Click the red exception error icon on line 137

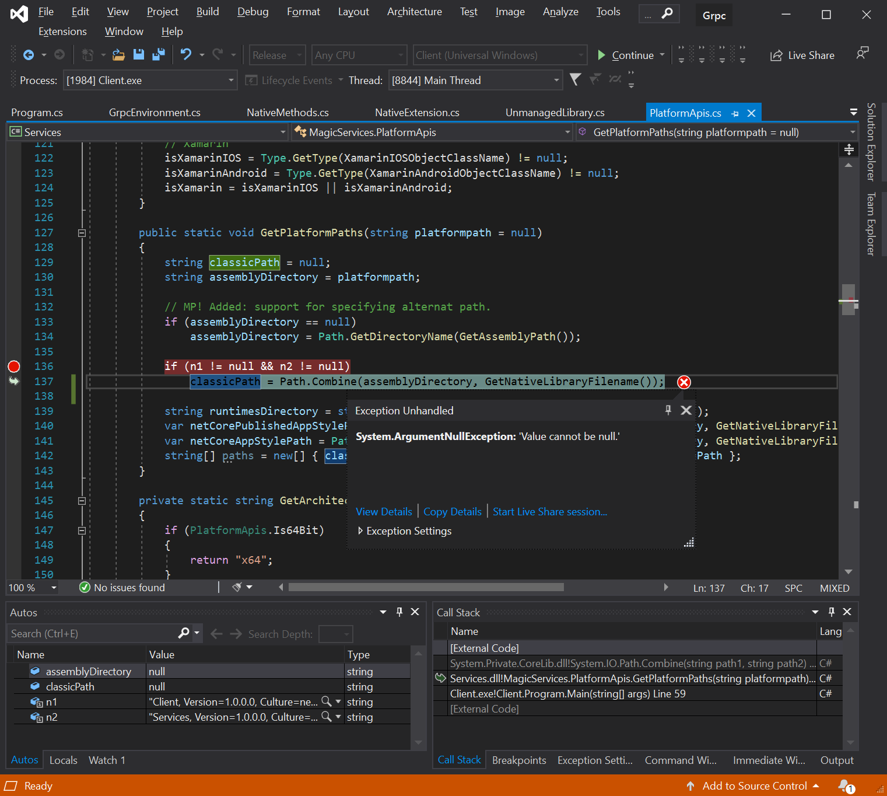coord(683,382)
